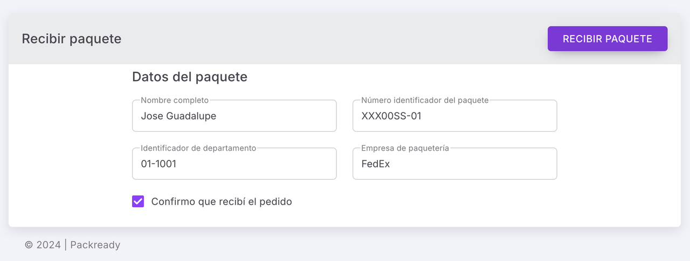Click the 'Número identificador del paquete' label
This screenshot has height=261, width=690.
[x=425, y=100]
